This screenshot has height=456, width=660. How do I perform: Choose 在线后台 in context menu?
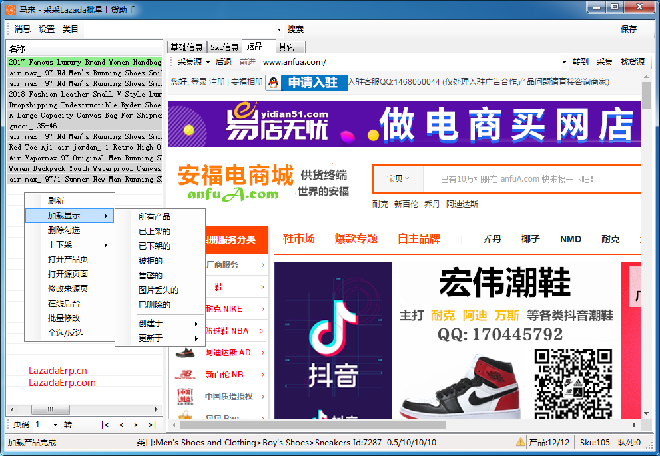tap(69, 304)
